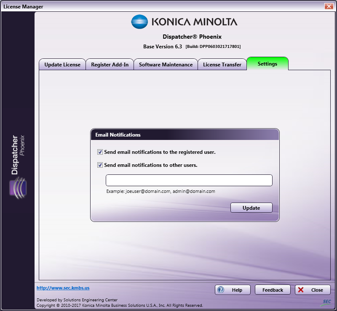The height and width of the screenshot is (311, 337).
Task: Click the Close button with red X
Action: [x=313, y=290]
